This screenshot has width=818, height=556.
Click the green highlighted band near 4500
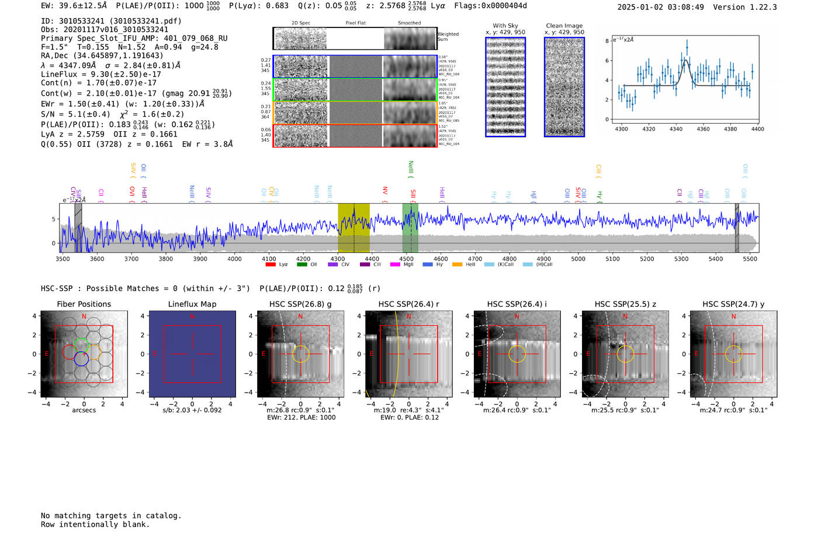coord(410,228)
